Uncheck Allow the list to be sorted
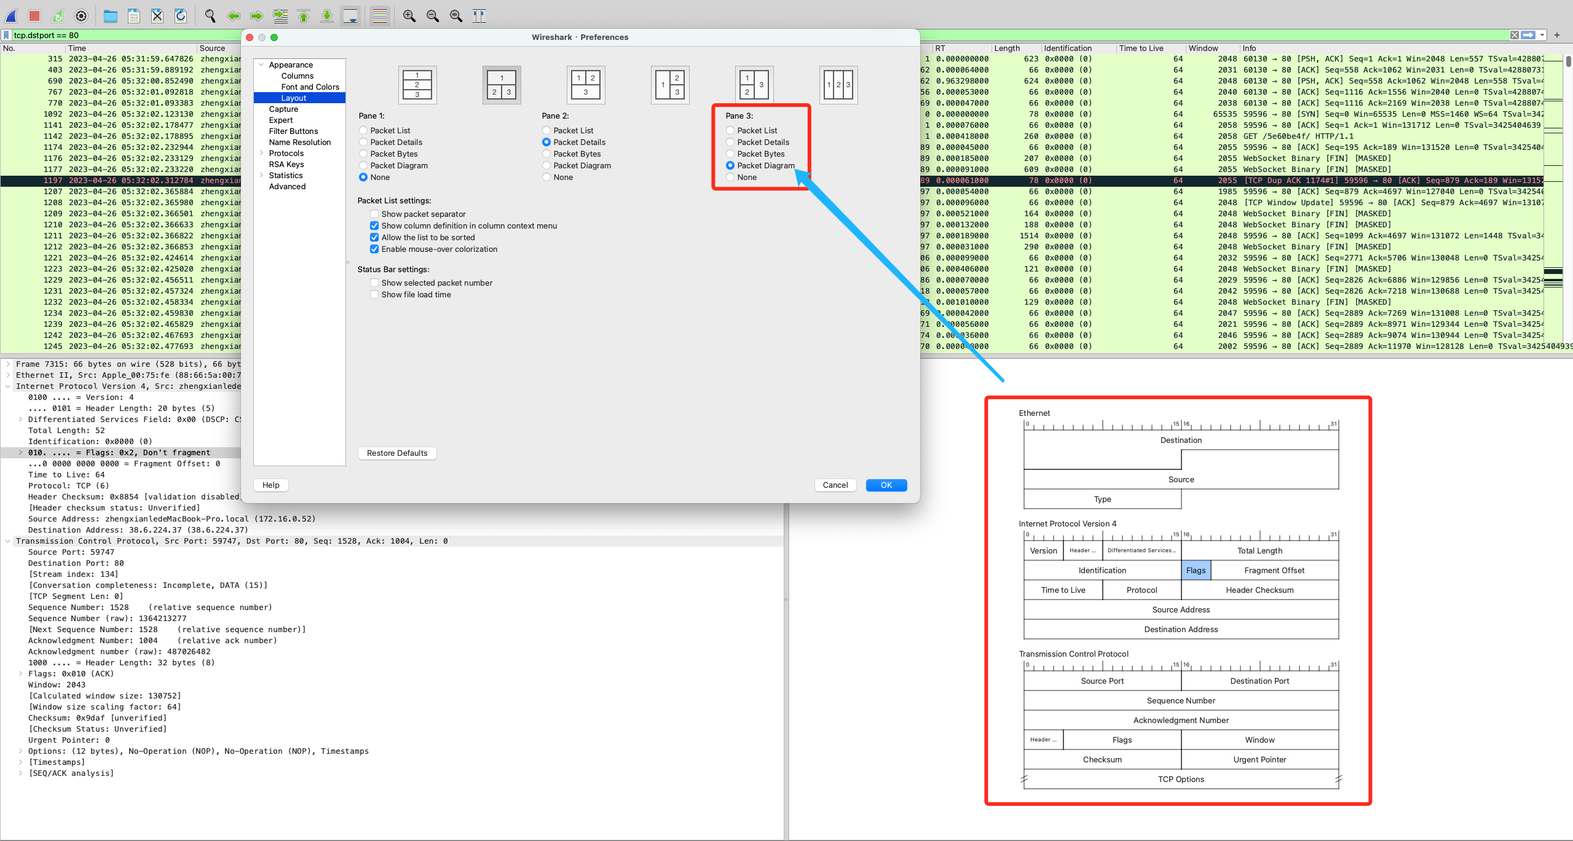The width and height of the screenshot is (1573, 841). (375, 237)
